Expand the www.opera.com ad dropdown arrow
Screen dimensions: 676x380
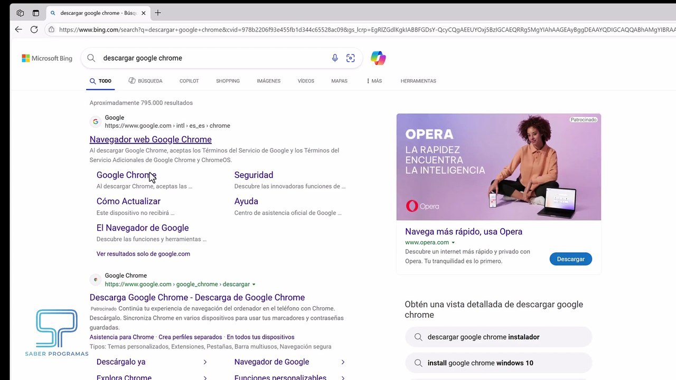[x=453, y=243]
